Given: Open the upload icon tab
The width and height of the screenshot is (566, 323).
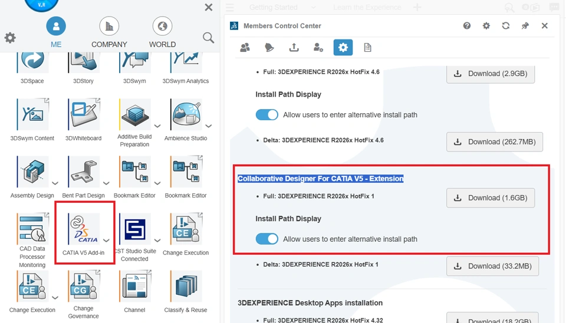Looking at the screenshot, I should pos(294,47).
